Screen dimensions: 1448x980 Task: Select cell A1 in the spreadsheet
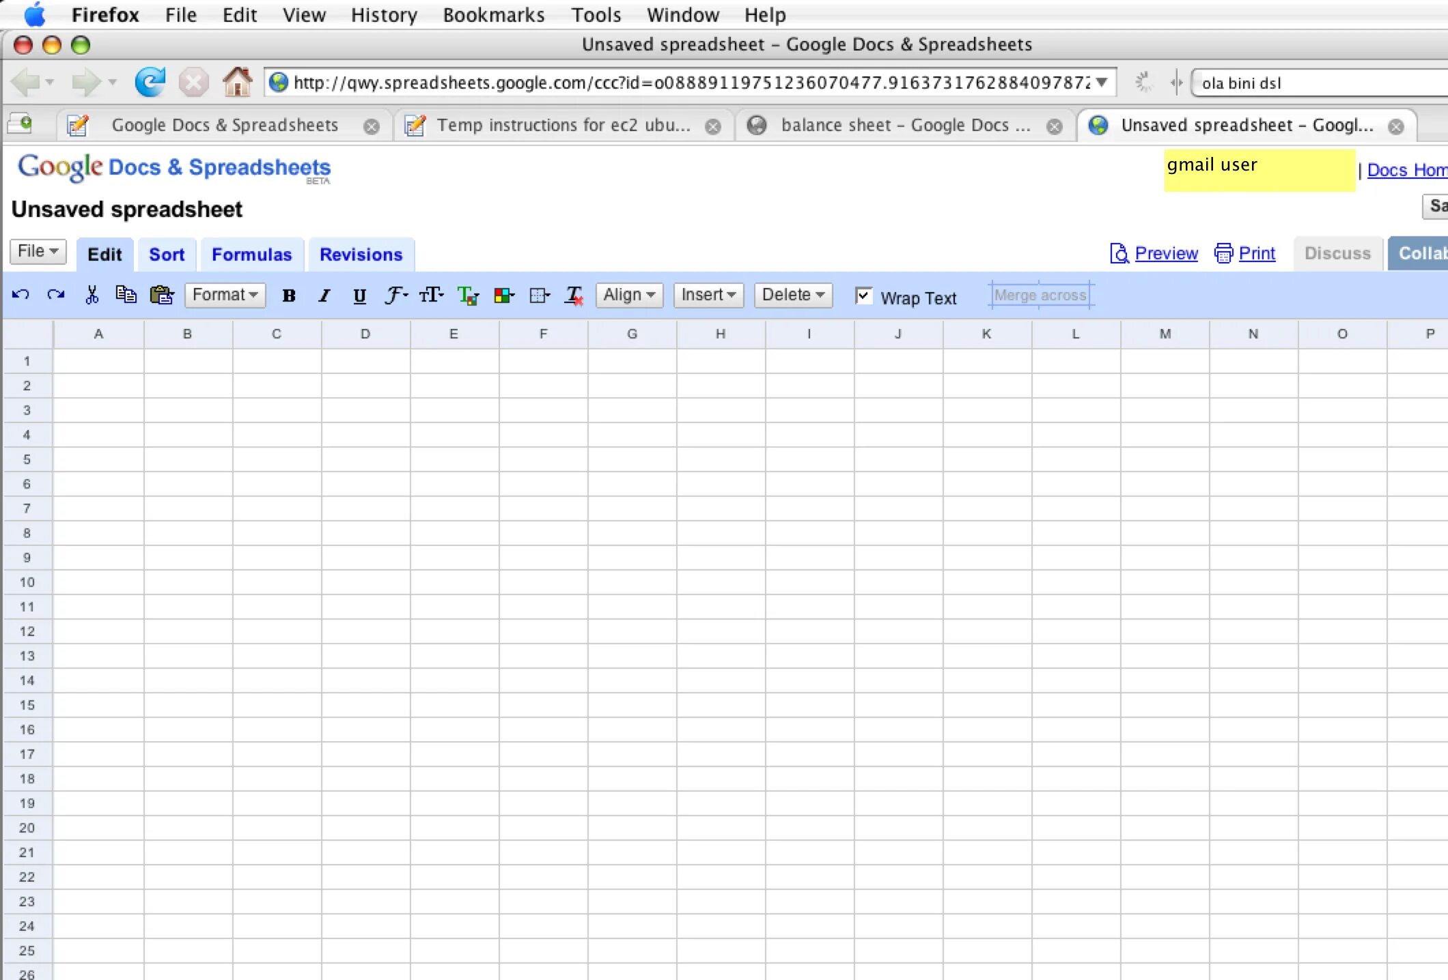98,361
